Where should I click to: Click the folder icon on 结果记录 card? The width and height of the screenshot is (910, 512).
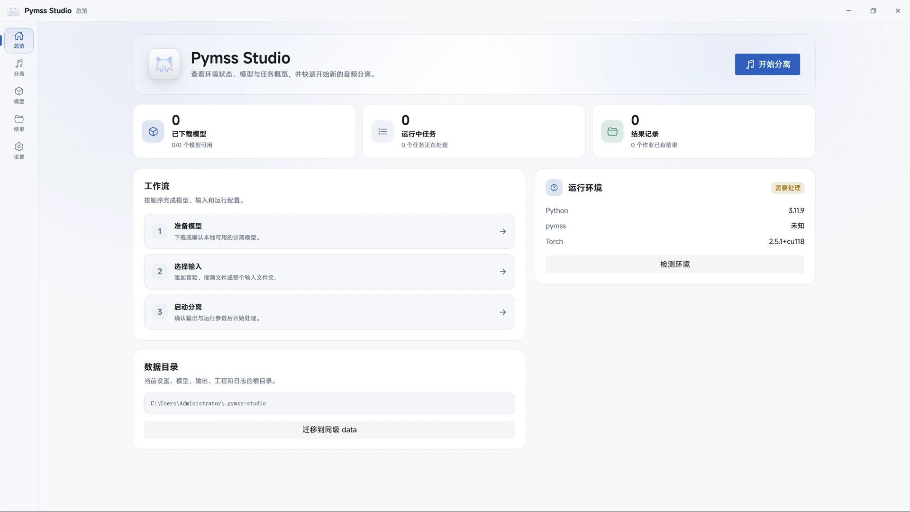tap(612, 131)
